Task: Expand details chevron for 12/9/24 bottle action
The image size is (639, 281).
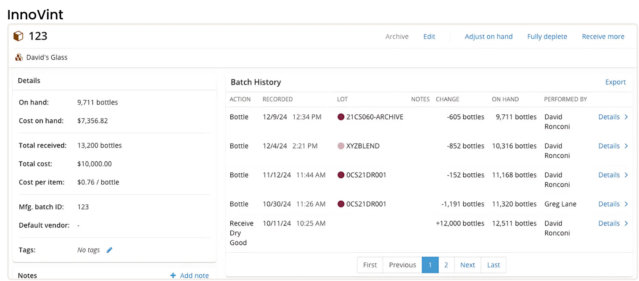Action: pyautogui.click(x=626, y=117)
